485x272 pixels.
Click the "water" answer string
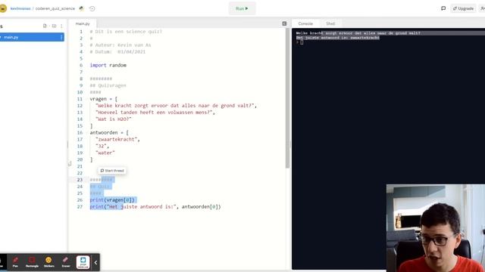pyautogui.click(x=105, y=153)
